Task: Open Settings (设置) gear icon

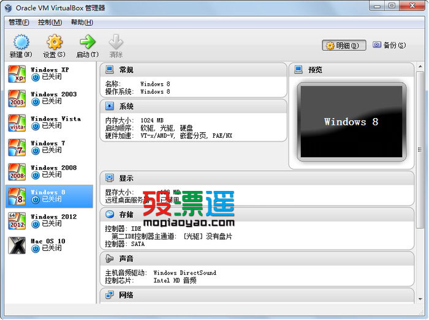Action: (54, 42)
